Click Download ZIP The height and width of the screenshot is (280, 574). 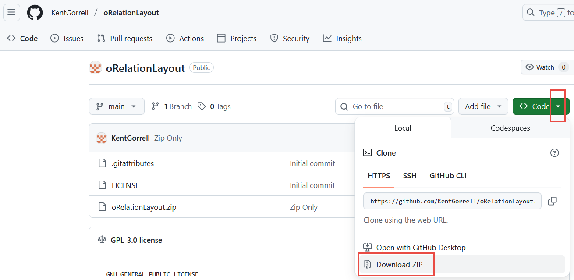coord(399,265)
